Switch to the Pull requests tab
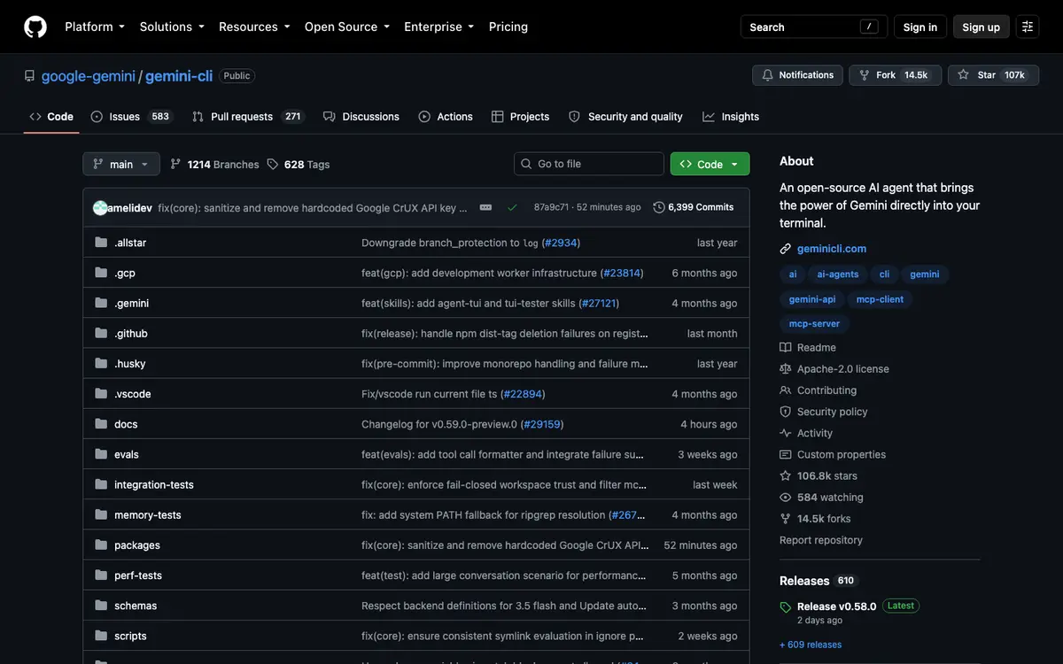The height and width of the screenshot is (664, 1063). point(247,117)
